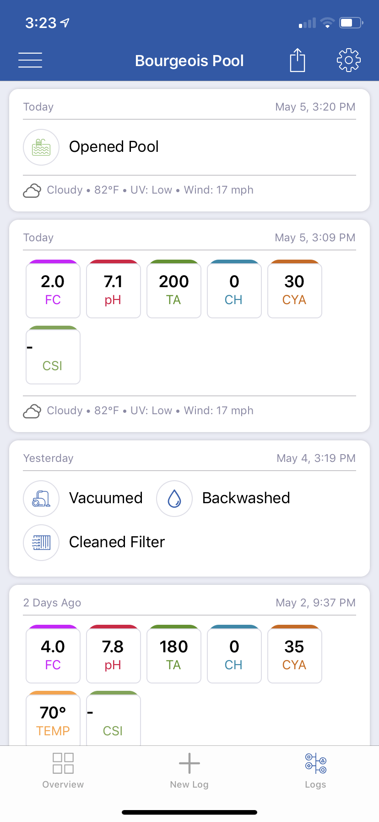The height and width of the screenshot is (822, 379).
Task: Tap the cloudy weather icon in Opened Pool card
Action: (32, 190)
